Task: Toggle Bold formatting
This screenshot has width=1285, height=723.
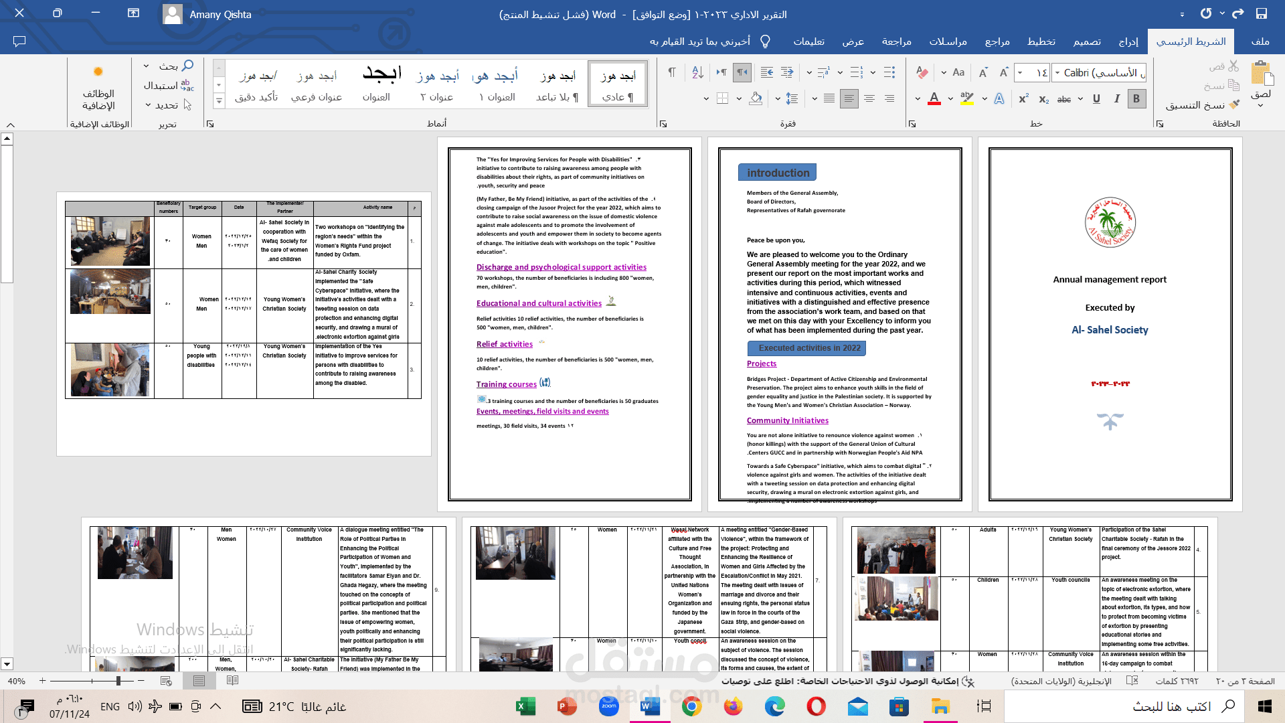Action: tap(1136, 99)
